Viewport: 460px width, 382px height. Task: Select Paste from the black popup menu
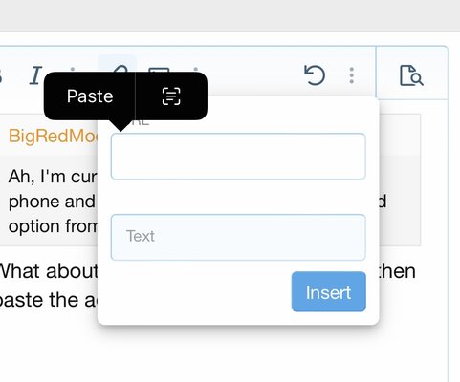click(90, 96)
